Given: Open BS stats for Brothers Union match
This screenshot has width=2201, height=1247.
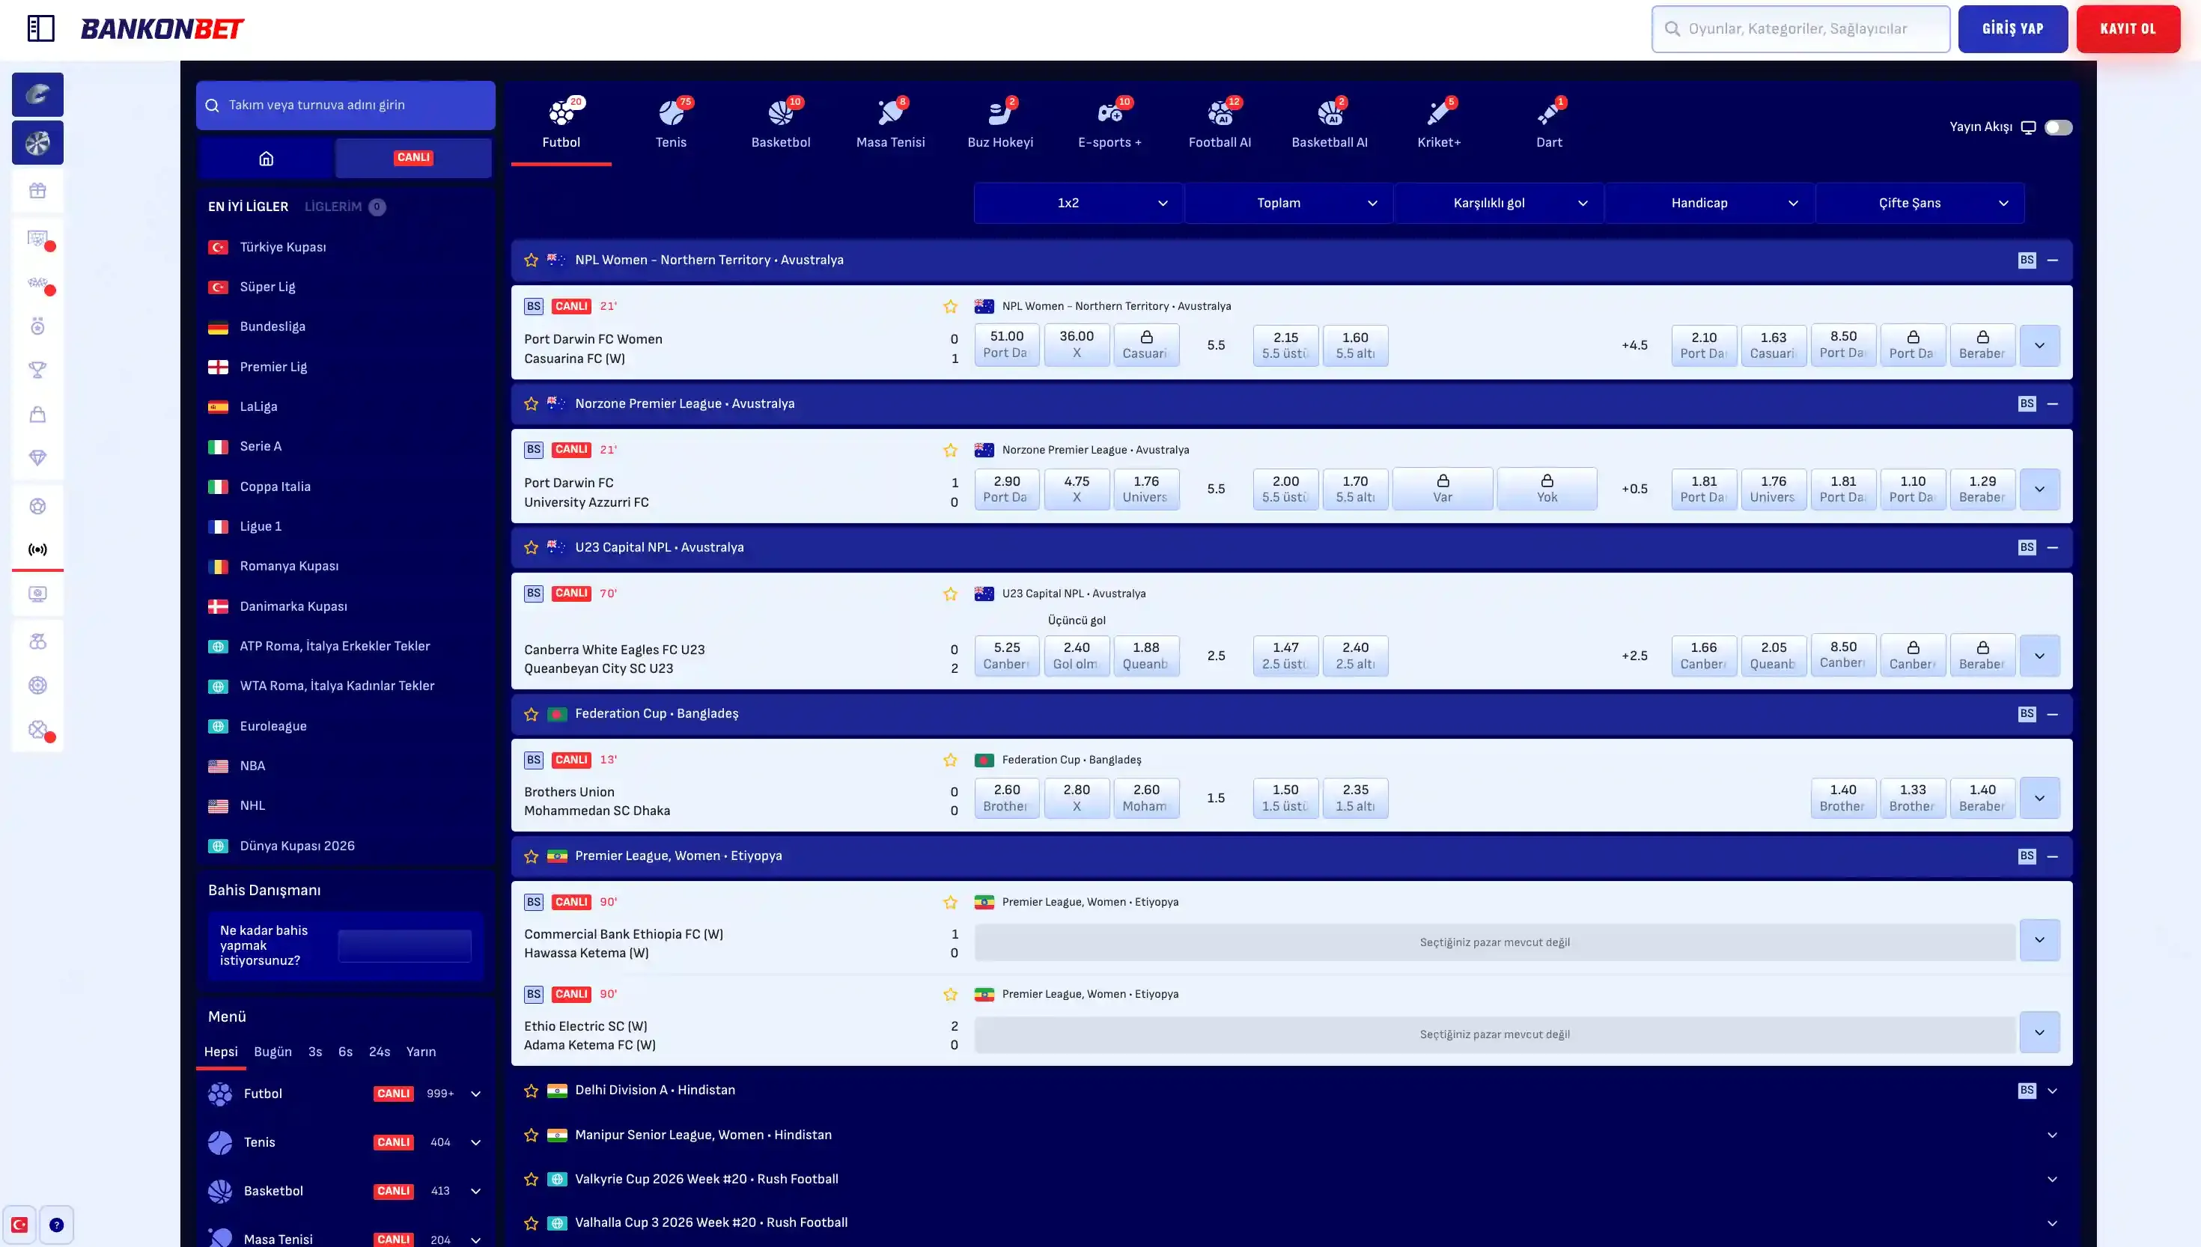Looking at the screenshot, I should [x=534, y=760].
